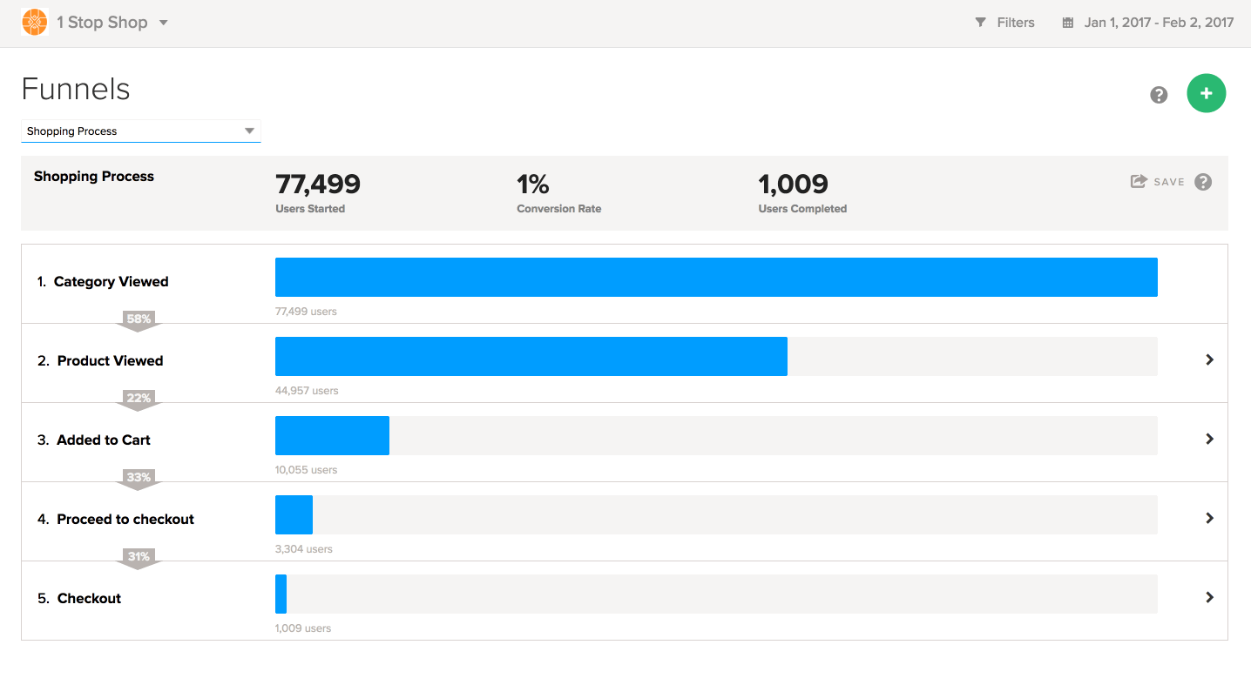Click the orange 1 Stop Shop logo
The width and height of the screenshot is (1251, 685).
coord(34,23)
